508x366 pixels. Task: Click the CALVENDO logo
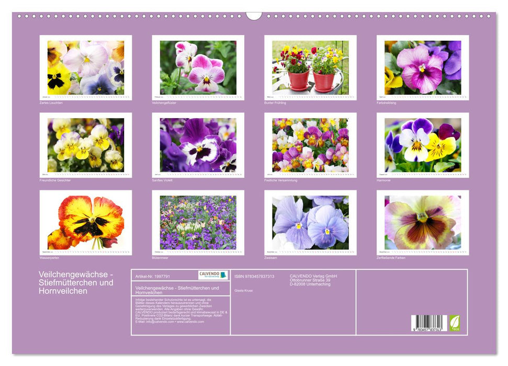[x=213, y=275]
